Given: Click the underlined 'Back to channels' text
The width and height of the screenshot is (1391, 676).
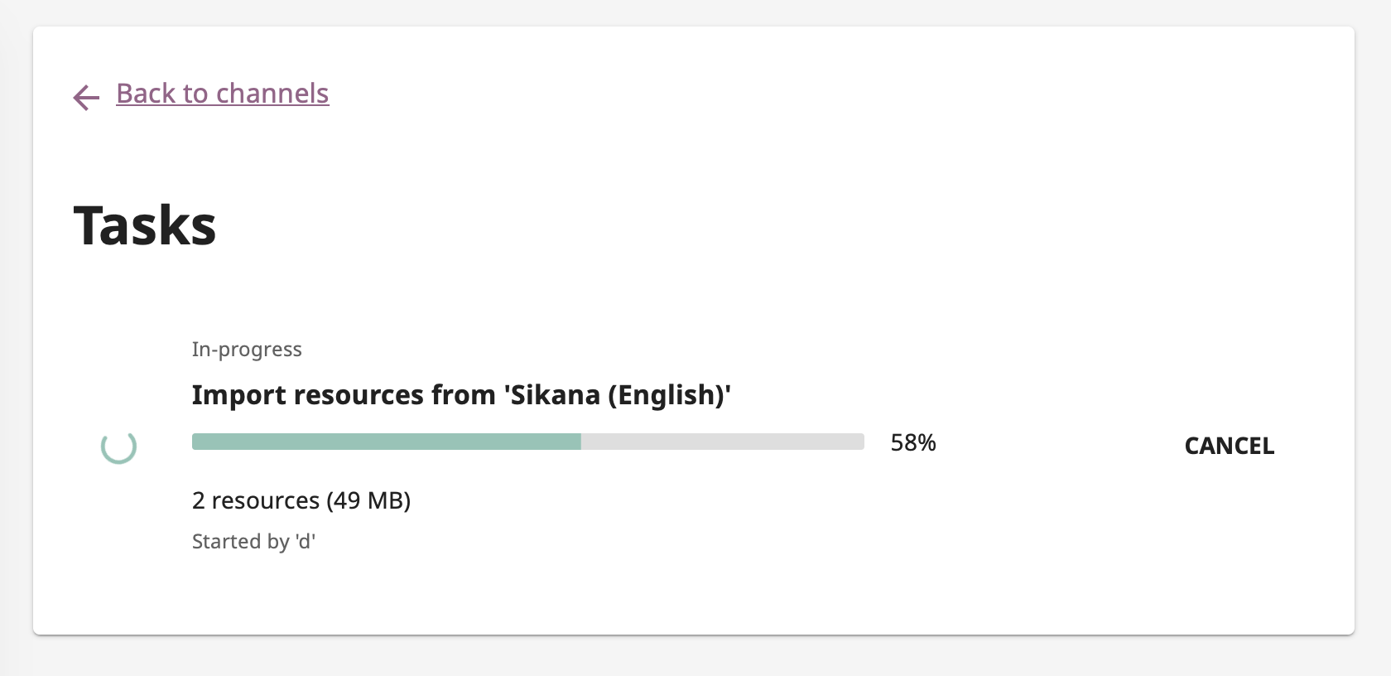Looking at the screenshot, I should click(x=222, y=94).
